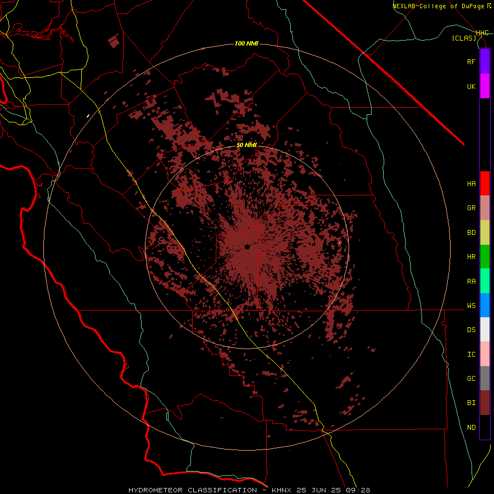Click the ND legend label
The width and height of the screenshot is (494, 494).
click(471, 428)
